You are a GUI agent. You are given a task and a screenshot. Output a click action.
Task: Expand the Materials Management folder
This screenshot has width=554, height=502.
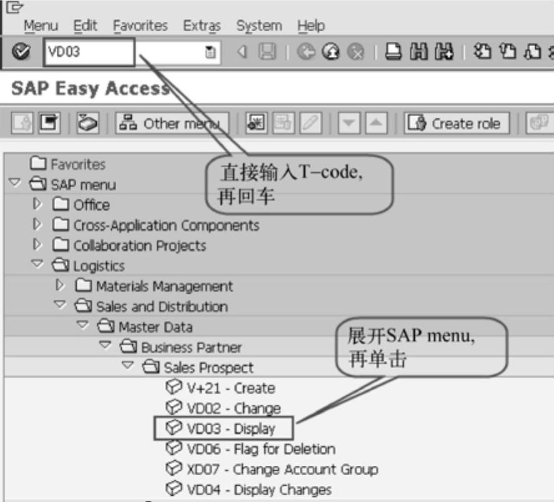60,285
